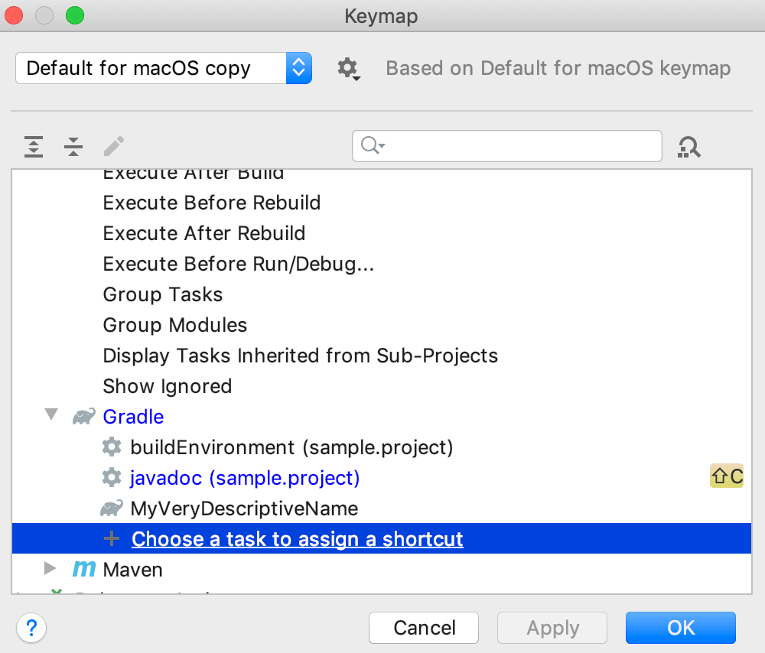This screenshot has height=653, width=765.
Task: Collapse the Gradle node disclosure triangle
Action: (50, 415)
